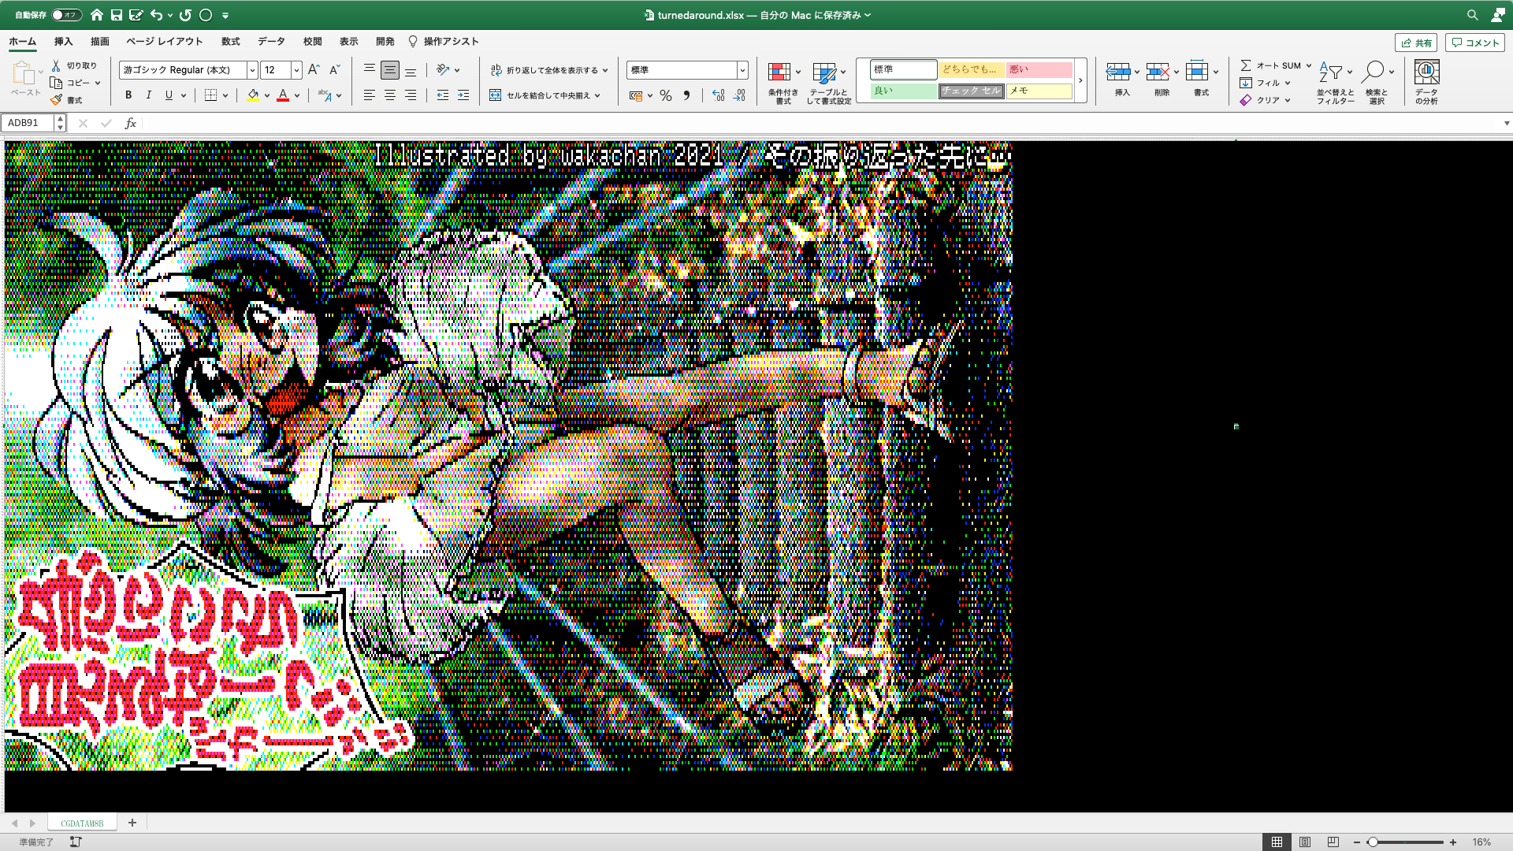Click the Paste clipboard icon

coord(24,74)
